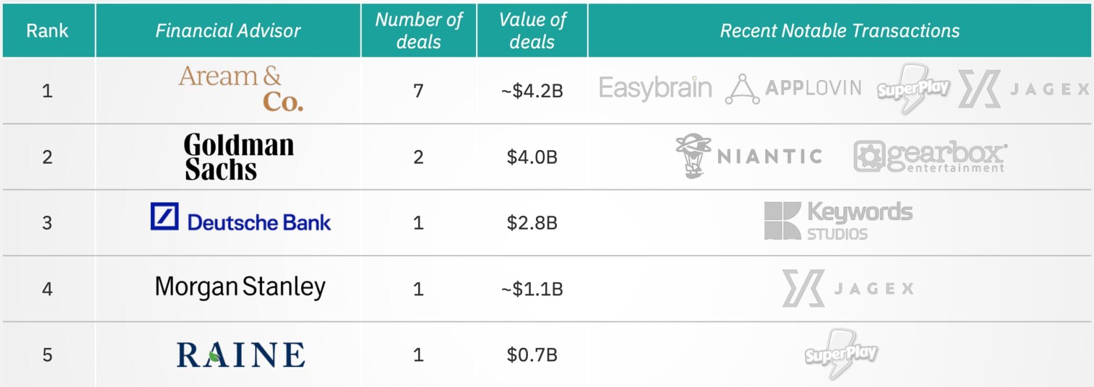1094x387 pixels.
Task: Open the Keywords Studios logo
Action: pyautogui.click(x=838, y=220)
